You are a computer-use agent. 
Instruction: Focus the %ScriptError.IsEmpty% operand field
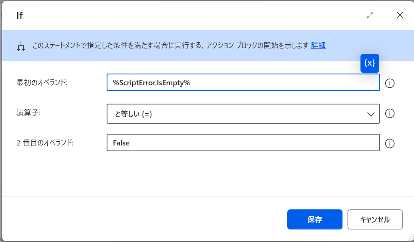tap(243, 83)
